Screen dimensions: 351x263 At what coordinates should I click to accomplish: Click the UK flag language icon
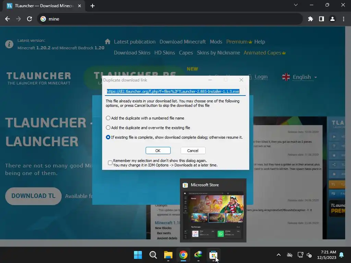[286, 77]
